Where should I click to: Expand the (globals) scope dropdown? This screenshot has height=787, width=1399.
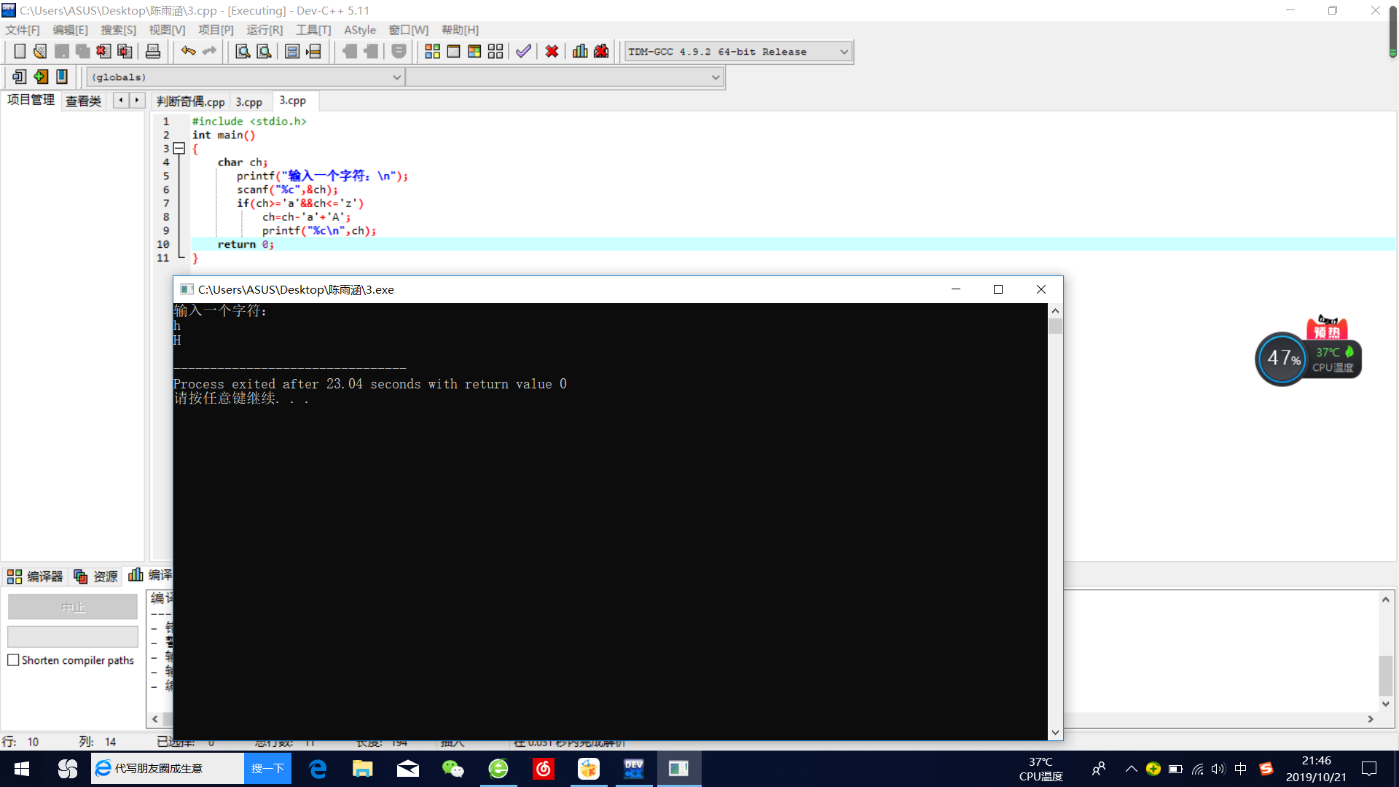pos(397,77)
